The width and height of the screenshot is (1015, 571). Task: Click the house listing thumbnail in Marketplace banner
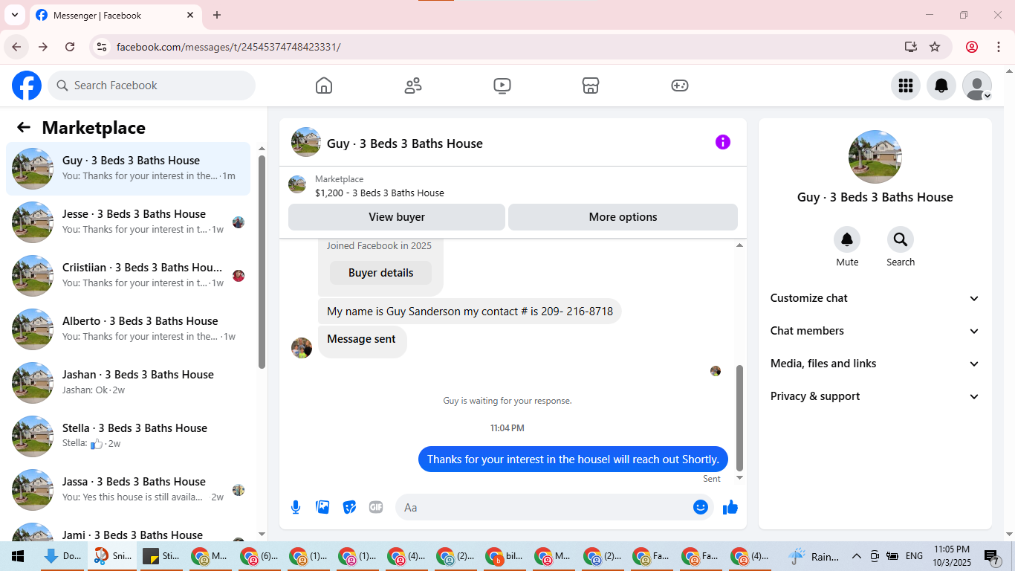tap(297, 184)
